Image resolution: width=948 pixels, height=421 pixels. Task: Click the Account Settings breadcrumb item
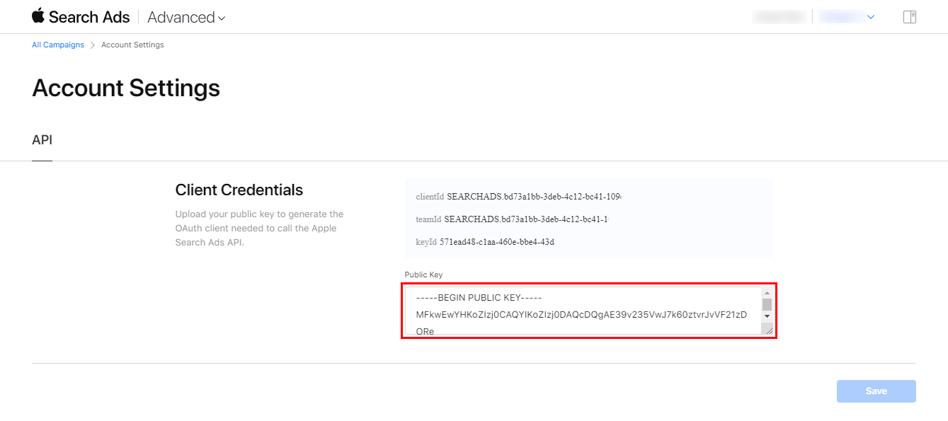pos(132,45)
